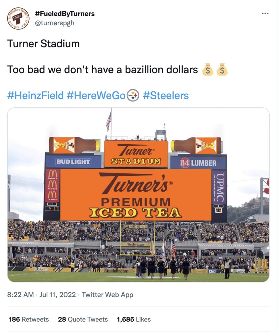This screenshot has width=280, height=332.
Task: Click the second money bag emoji
Action: (222, 70)
